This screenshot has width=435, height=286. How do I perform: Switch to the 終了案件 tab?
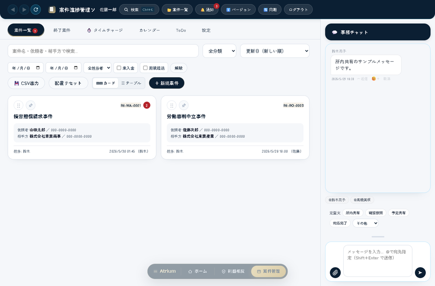click(x=62, y=30)
